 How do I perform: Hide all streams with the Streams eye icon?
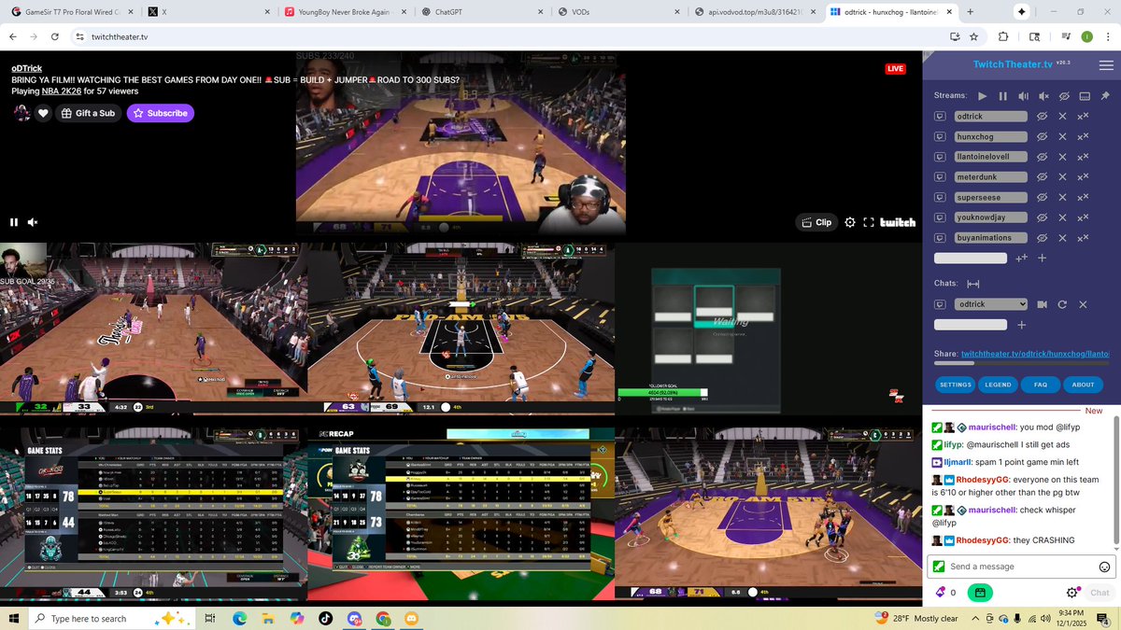[x=1064, y=96]
